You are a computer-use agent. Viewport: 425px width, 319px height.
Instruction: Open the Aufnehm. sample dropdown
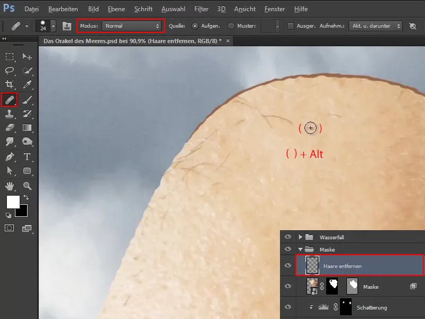click(376, 26)
